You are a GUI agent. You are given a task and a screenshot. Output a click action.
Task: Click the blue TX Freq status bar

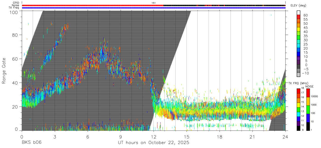pos(154,8)
